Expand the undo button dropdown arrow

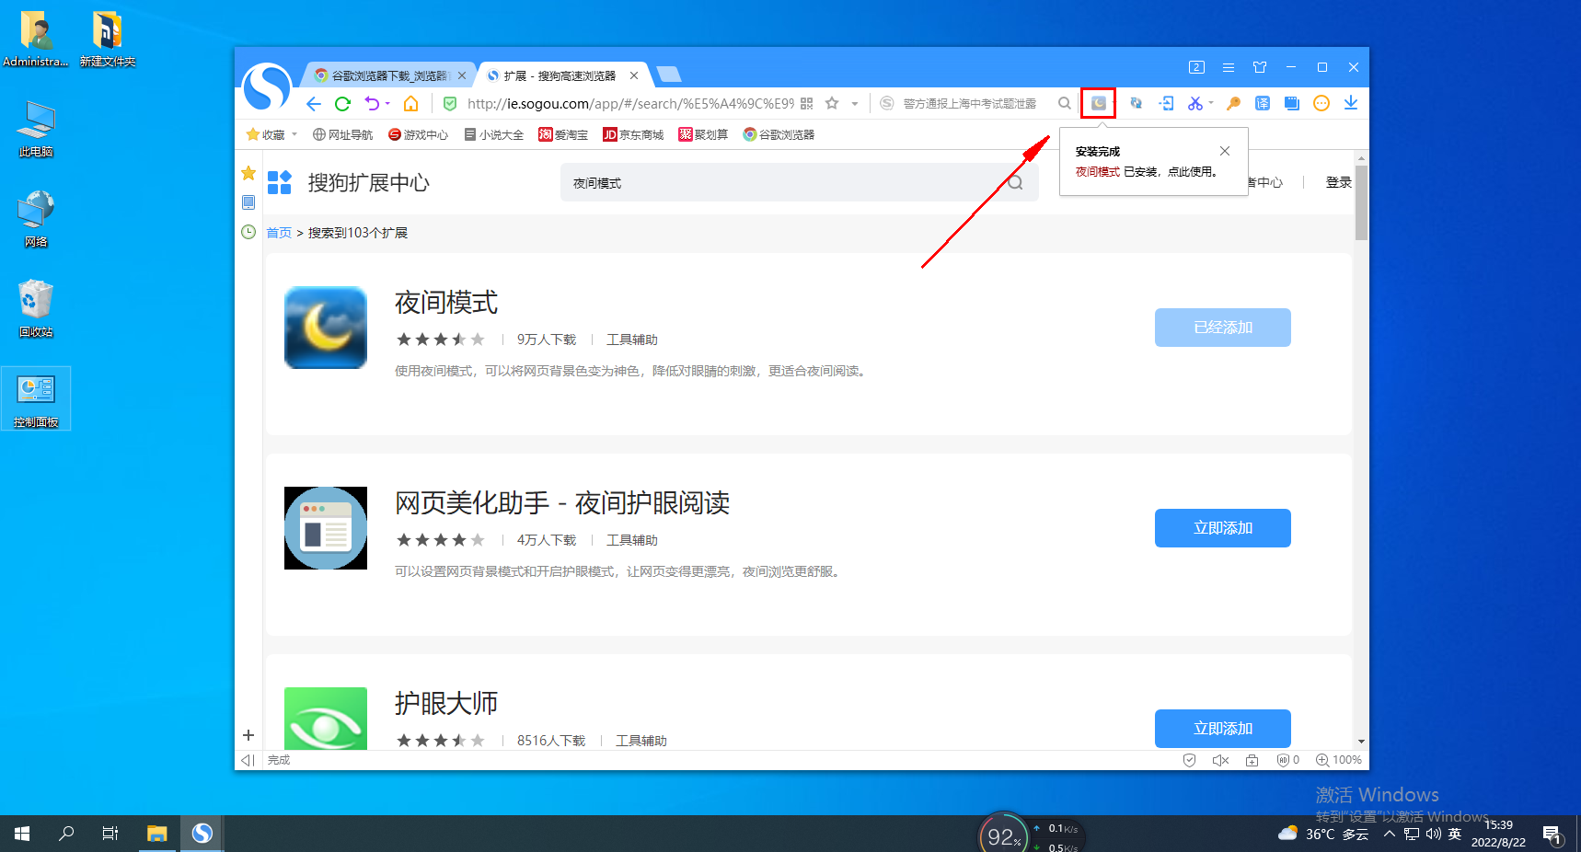(x=387, y=103)
